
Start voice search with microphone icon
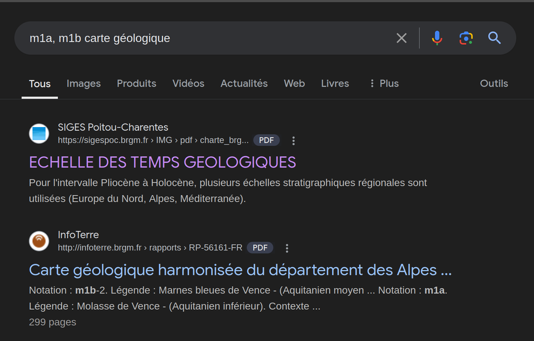coord(437,38)
